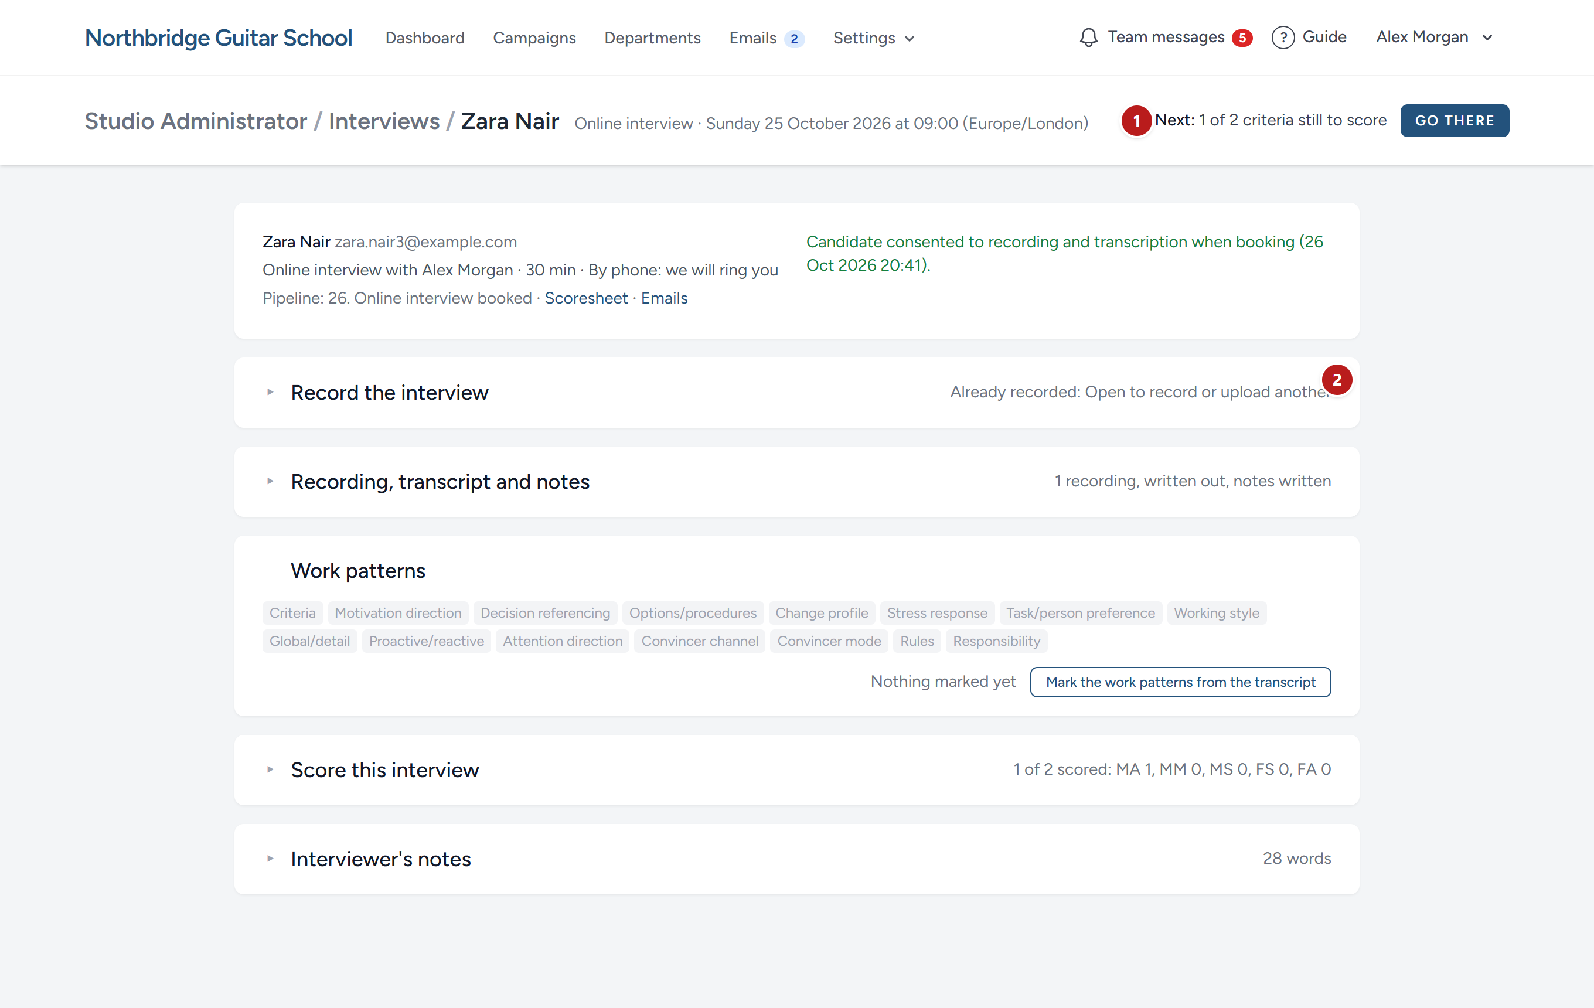The height and width of the screenshot is (1008, 1594).
Task: Go to Northbridge Guitar School home link
Action: click(219, 38)
